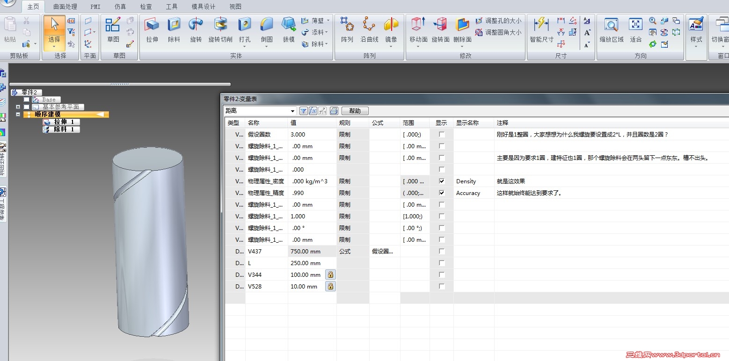The width and height of the screenshot is (729, 361).
Task: Check 显示 box for 假设圈数 row
Action: pyautogui.click(x=442, y=134)
